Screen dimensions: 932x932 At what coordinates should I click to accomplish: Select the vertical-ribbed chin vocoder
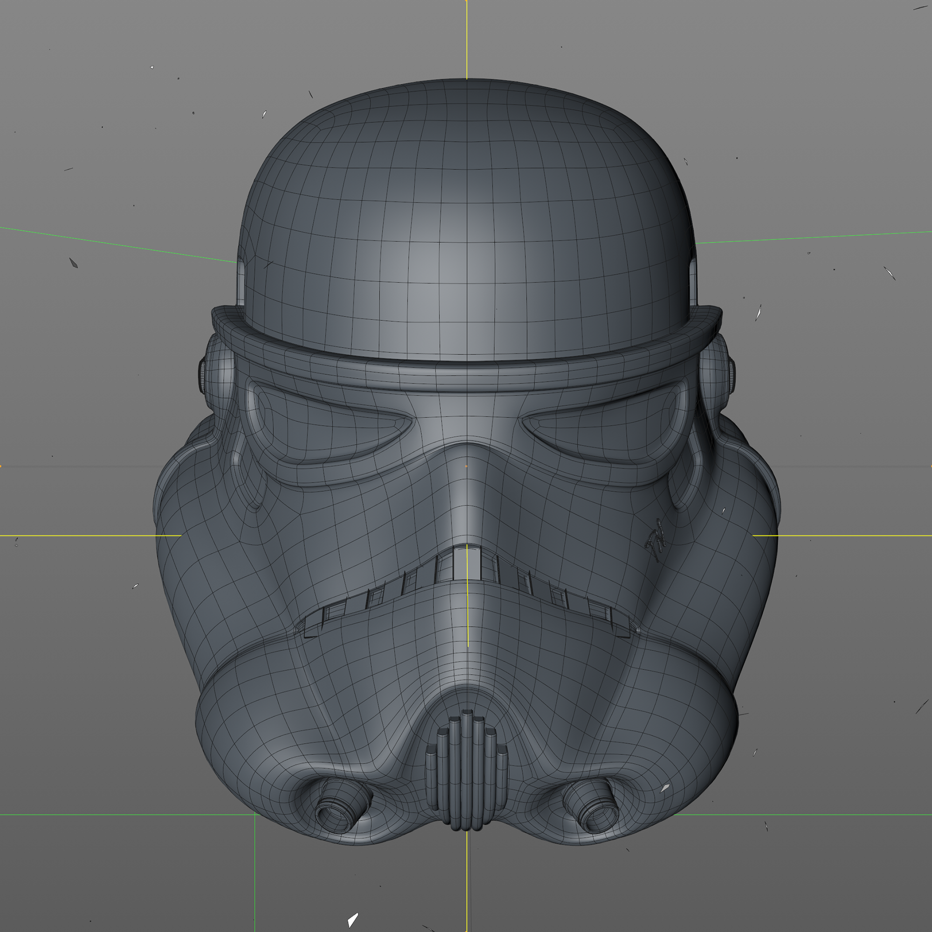(x=466, y=771)
